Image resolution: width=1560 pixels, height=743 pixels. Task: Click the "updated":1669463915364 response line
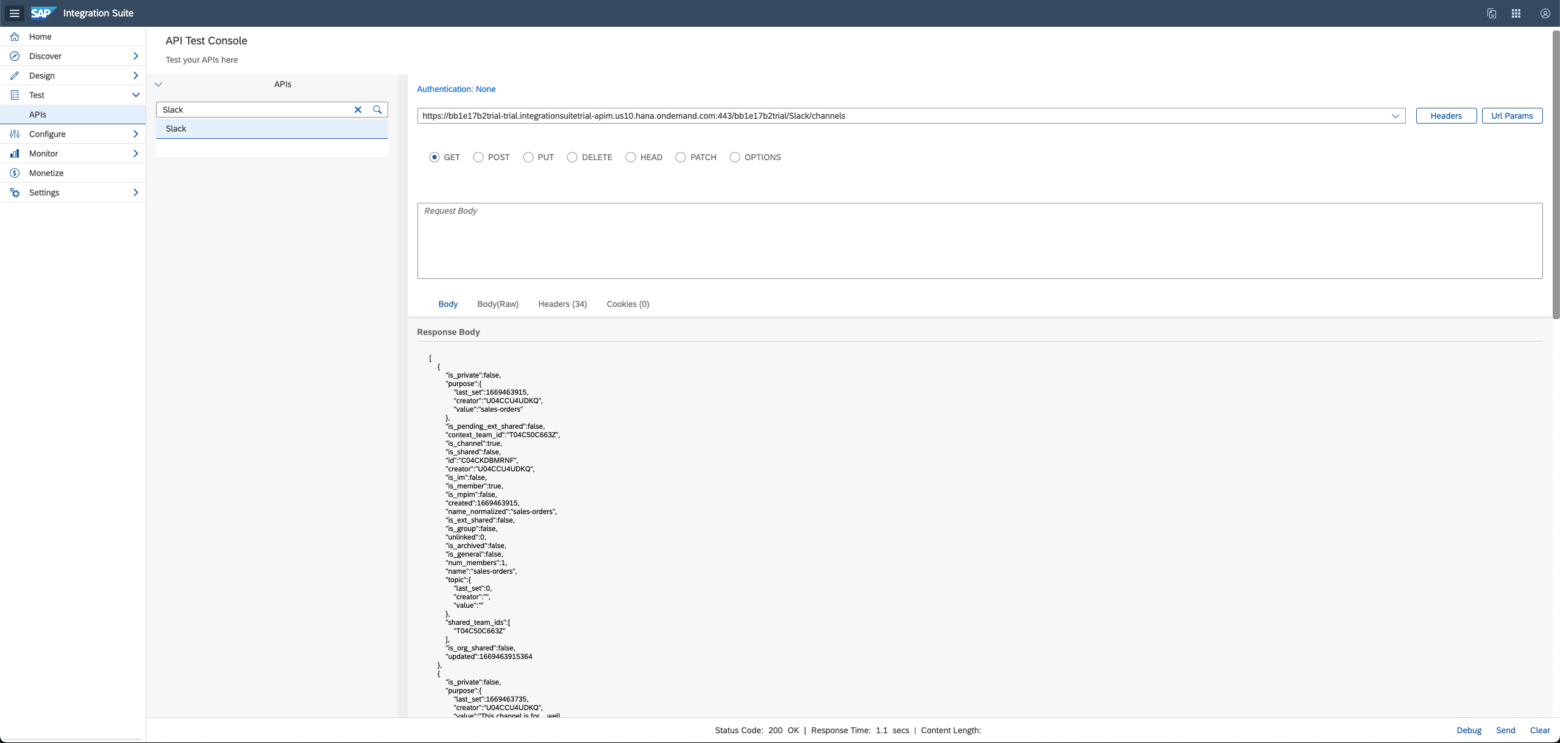click(x=489, y=657)
